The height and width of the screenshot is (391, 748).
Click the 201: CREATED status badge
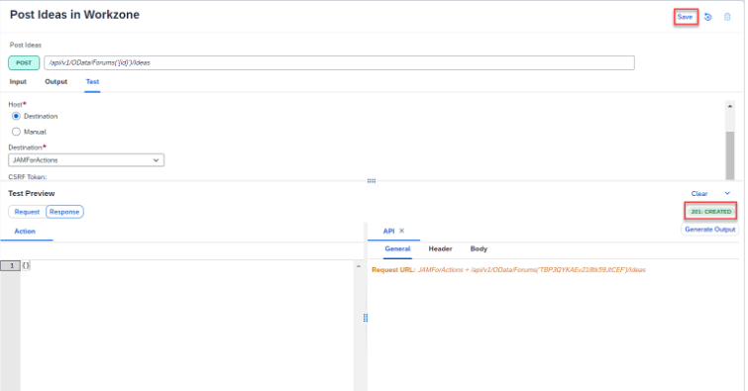tap(710, 211)
